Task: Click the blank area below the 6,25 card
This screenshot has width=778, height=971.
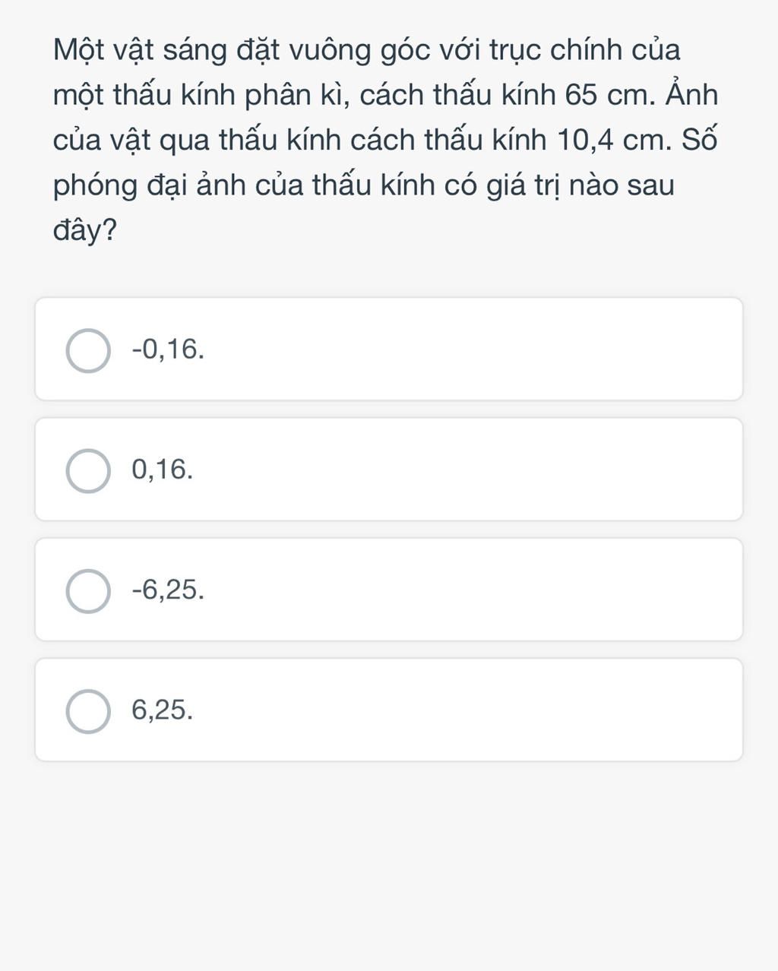Action: click(x=389, y=866)
